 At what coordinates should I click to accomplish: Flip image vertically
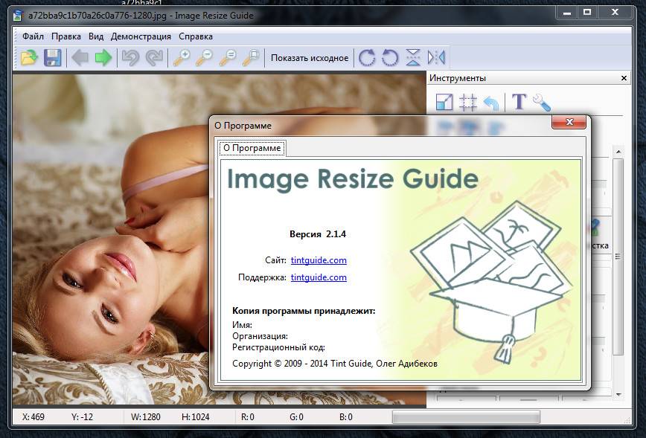[x=413, y=58]
